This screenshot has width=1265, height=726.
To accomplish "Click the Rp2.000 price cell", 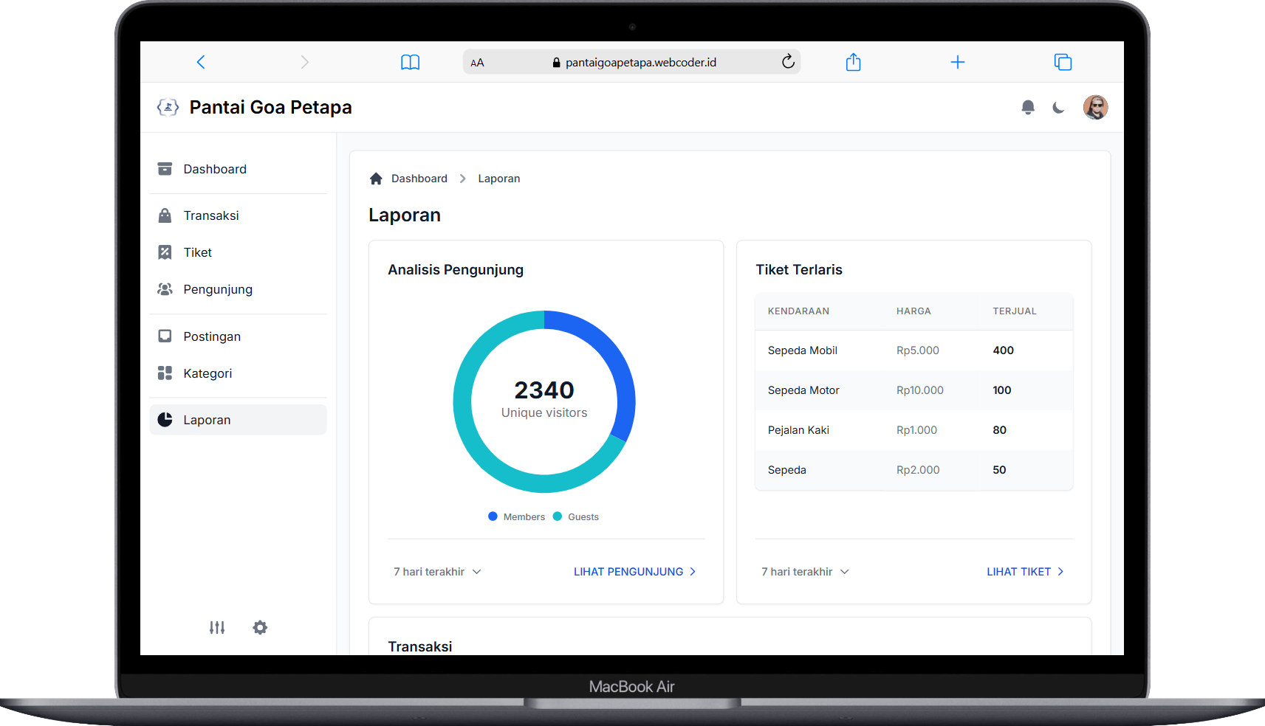I will point(918,470).
